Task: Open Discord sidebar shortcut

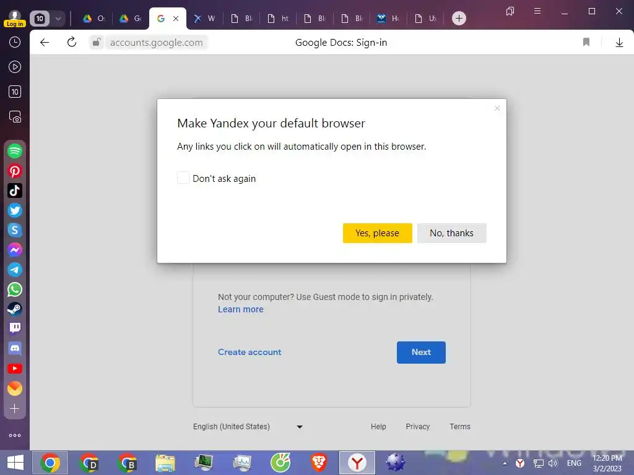Action: pyautogui.click(x=15, y=349)
